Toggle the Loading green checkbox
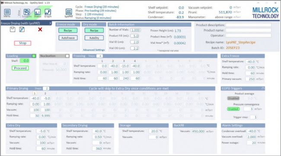The width and height of the screenshot is (281, 156). coord(34,56)
